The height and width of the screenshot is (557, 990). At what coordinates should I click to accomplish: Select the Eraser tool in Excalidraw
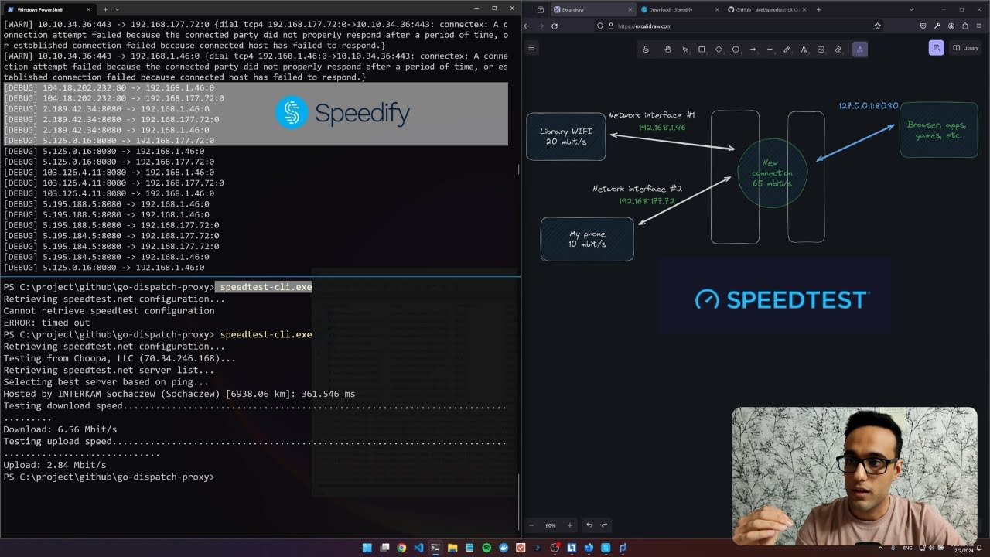tap(838, 50)
